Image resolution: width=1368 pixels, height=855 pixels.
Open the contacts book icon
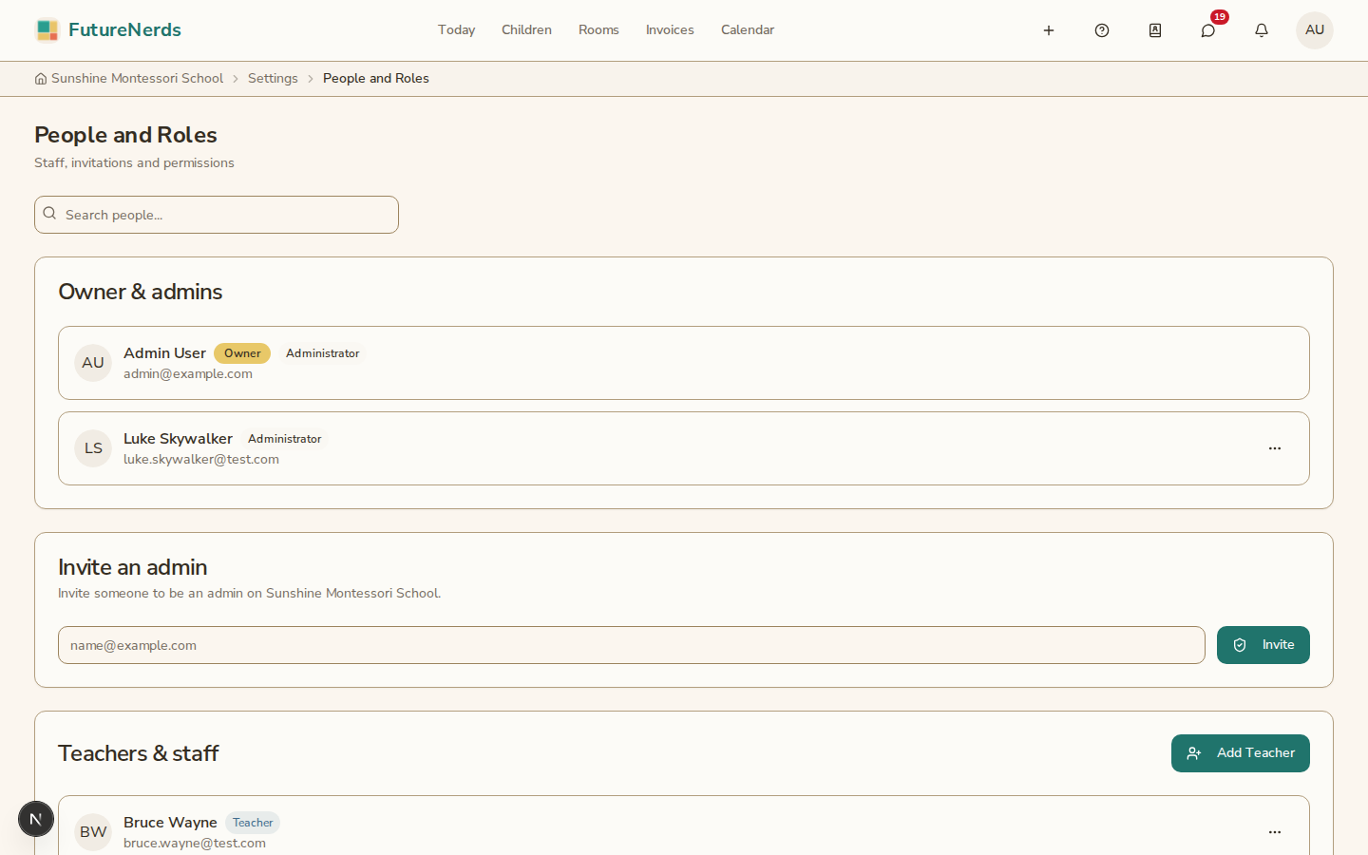[x=1155, y=30]
